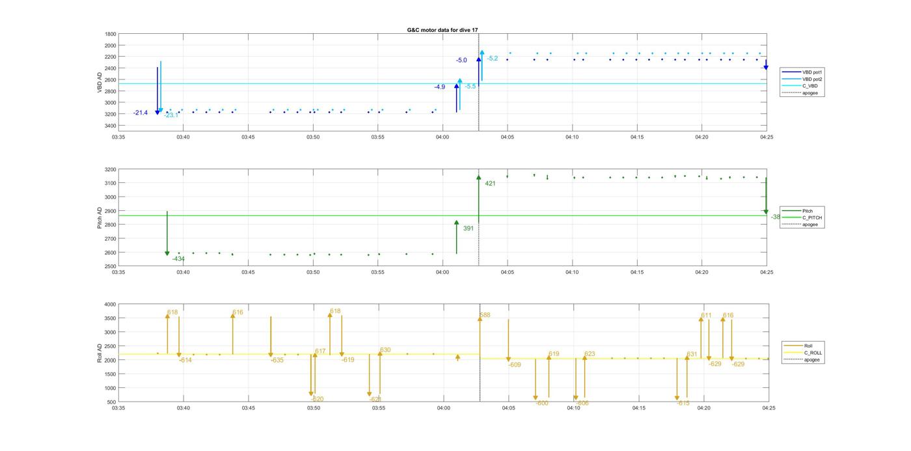Click the '588' roll label at apogee
911x451 pixels.
point(485,315)
